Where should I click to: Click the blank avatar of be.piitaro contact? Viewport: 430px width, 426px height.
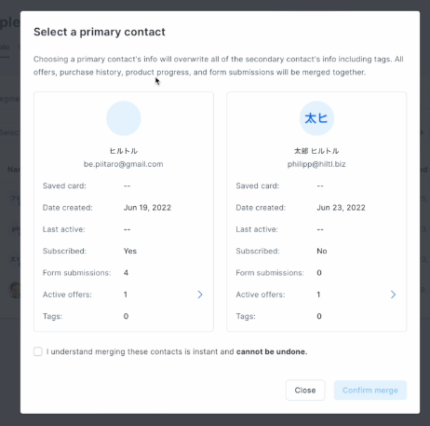[x=124, y=118]
